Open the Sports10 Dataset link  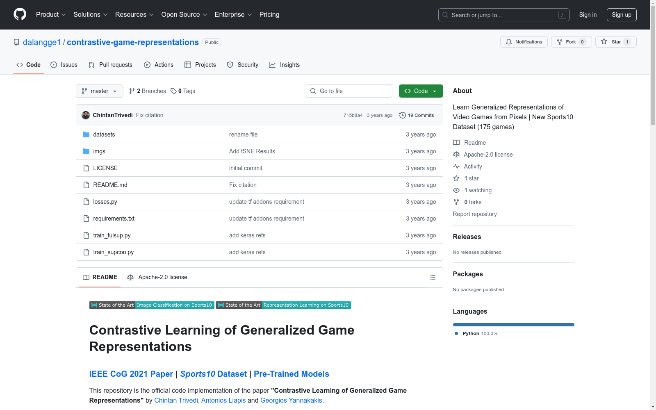[214, 374]
